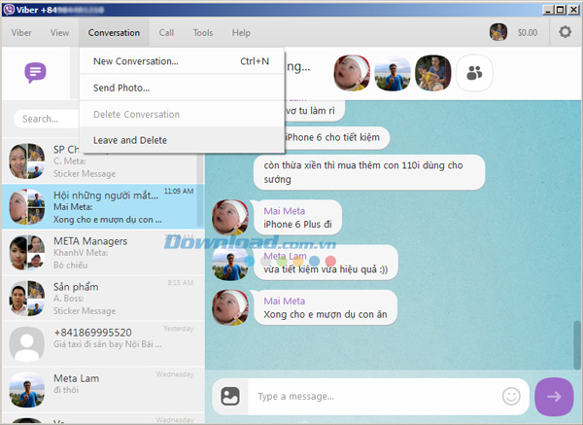Image resolution: width=583 pixels, height=425 pixels.
Task: Click family photo avatar in chat header
Action: tap(433, 73)
